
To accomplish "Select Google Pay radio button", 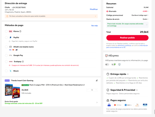I will [x=6, y=55].
